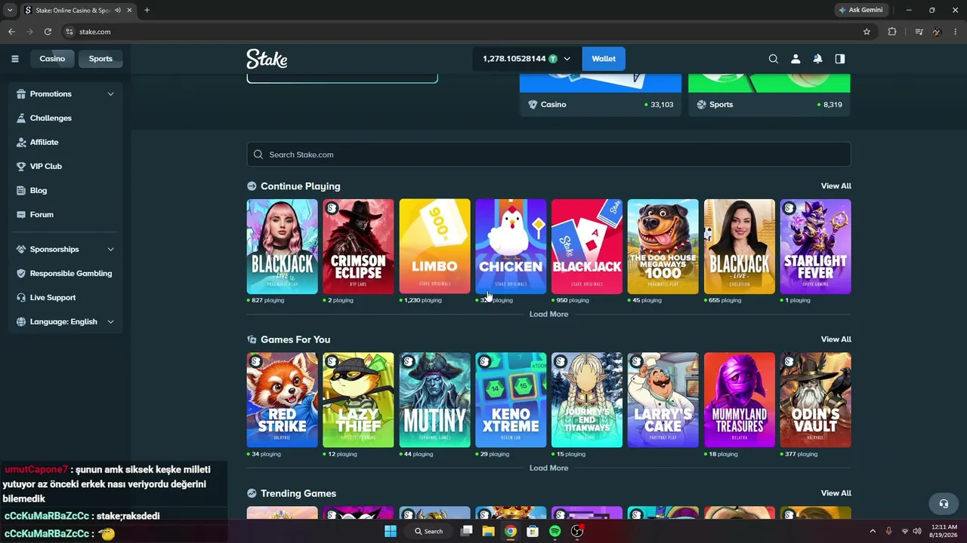This screenshot has height=543, width=967.
Task: Click the Challenges icon in sidebar
Action: [x=21, y=118]
